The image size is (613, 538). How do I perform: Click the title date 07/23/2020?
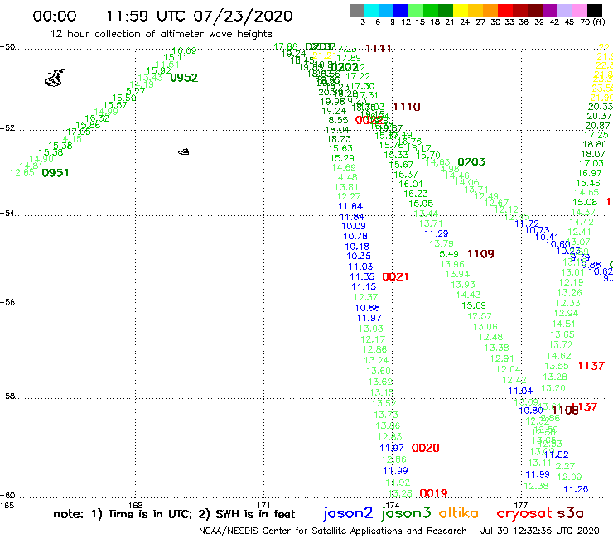(x=243, y=17)
